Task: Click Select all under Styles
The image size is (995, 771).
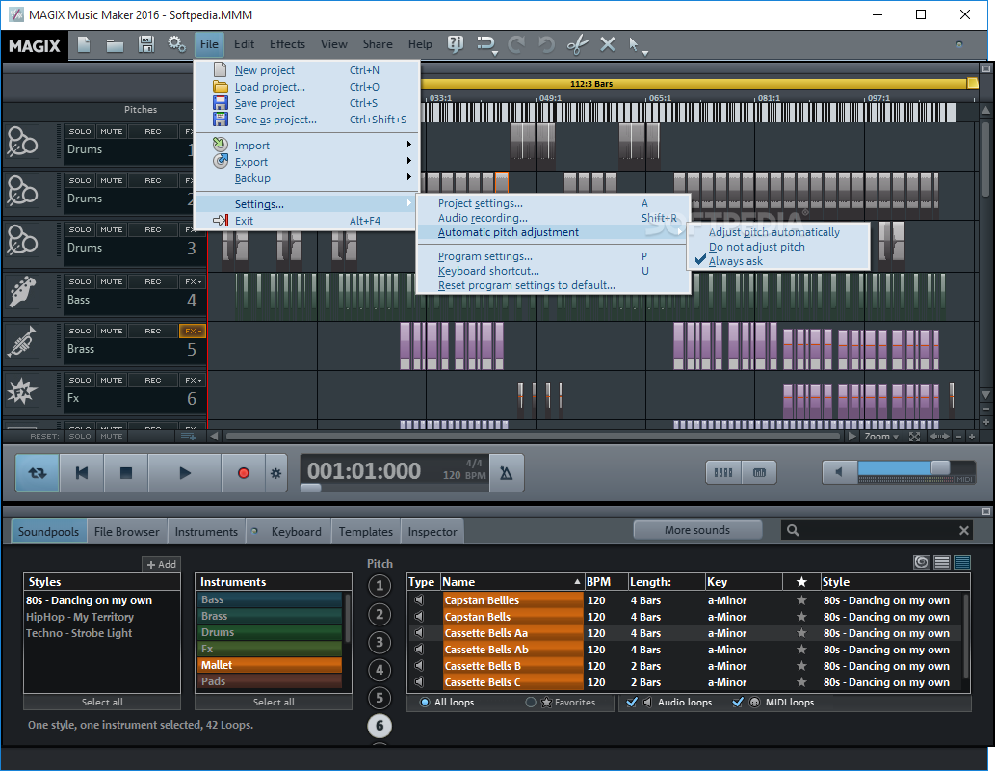Action: [102, 702]
